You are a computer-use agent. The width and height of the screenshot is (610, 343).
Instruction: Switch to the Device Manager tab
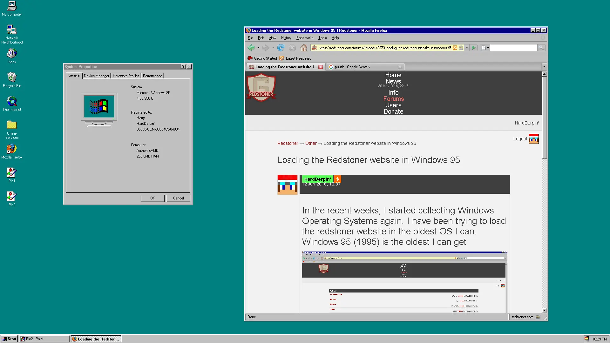(96, 76)
